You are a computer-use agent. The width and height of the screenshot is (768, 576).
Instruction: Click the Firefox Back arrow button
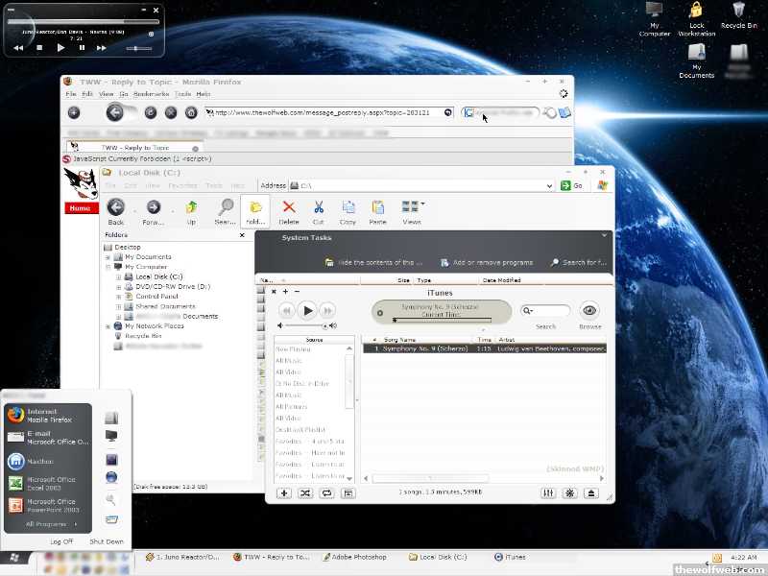[114, 112]
